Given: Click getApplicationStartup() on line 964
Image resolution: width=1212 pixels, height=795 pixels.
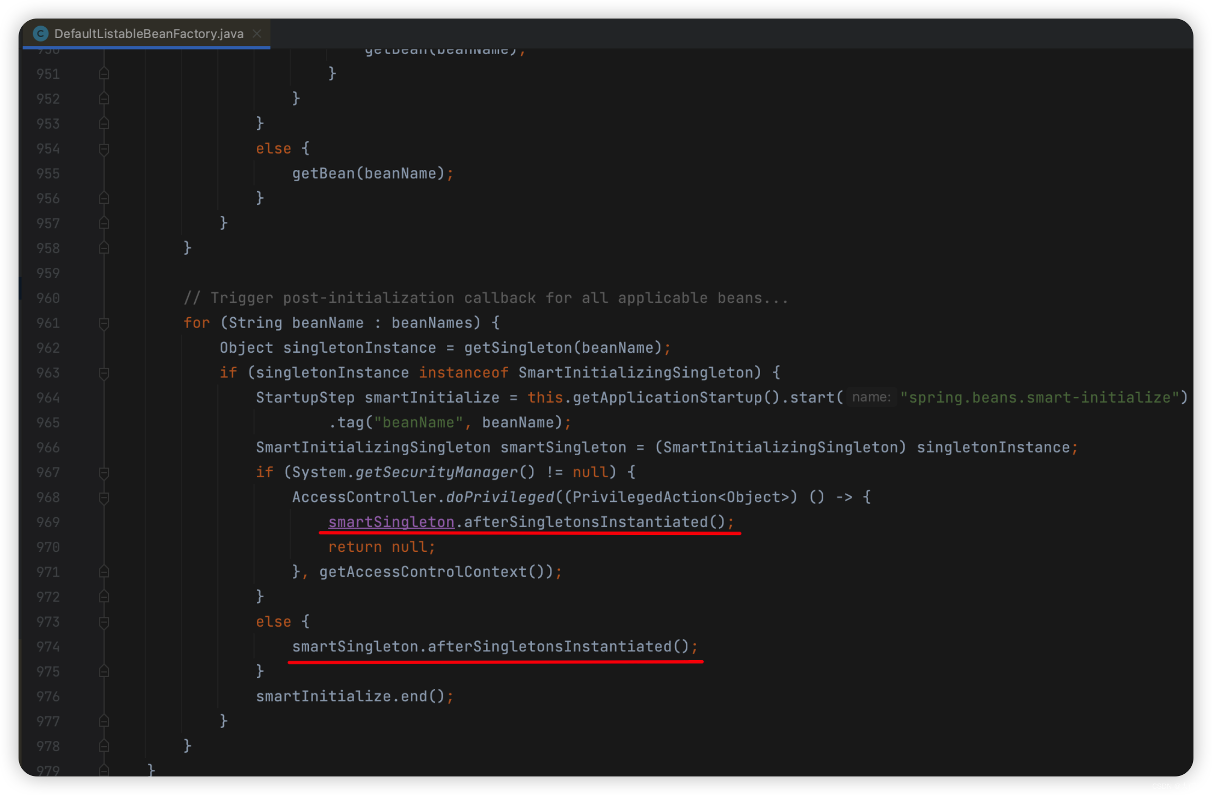Looking at the screenshot, I should [x=677, y=398].
